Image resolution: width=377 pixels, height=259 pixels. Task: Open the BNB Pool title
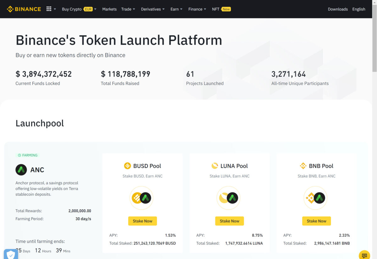(321, 166)
